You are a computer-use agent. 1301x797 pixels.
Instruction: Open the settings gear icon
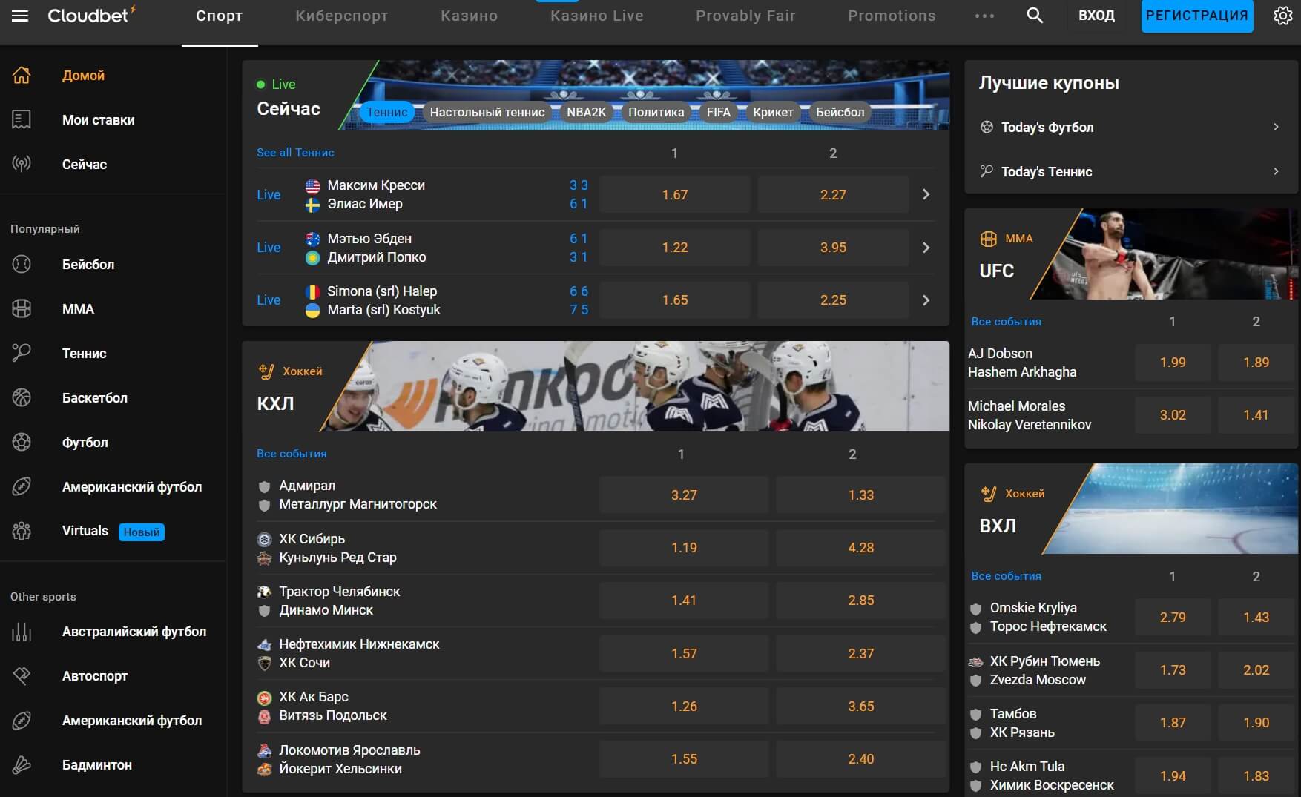pos(1283,16)
